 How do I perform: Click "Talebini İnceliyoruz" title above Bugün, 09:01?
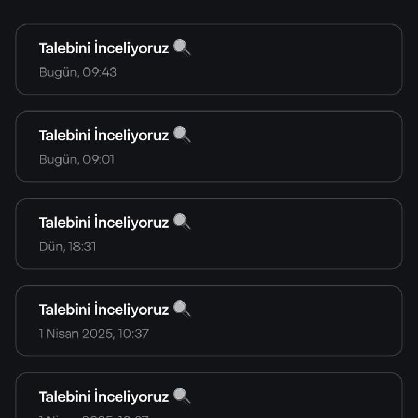pyautogui.click(x=104, y=136)
